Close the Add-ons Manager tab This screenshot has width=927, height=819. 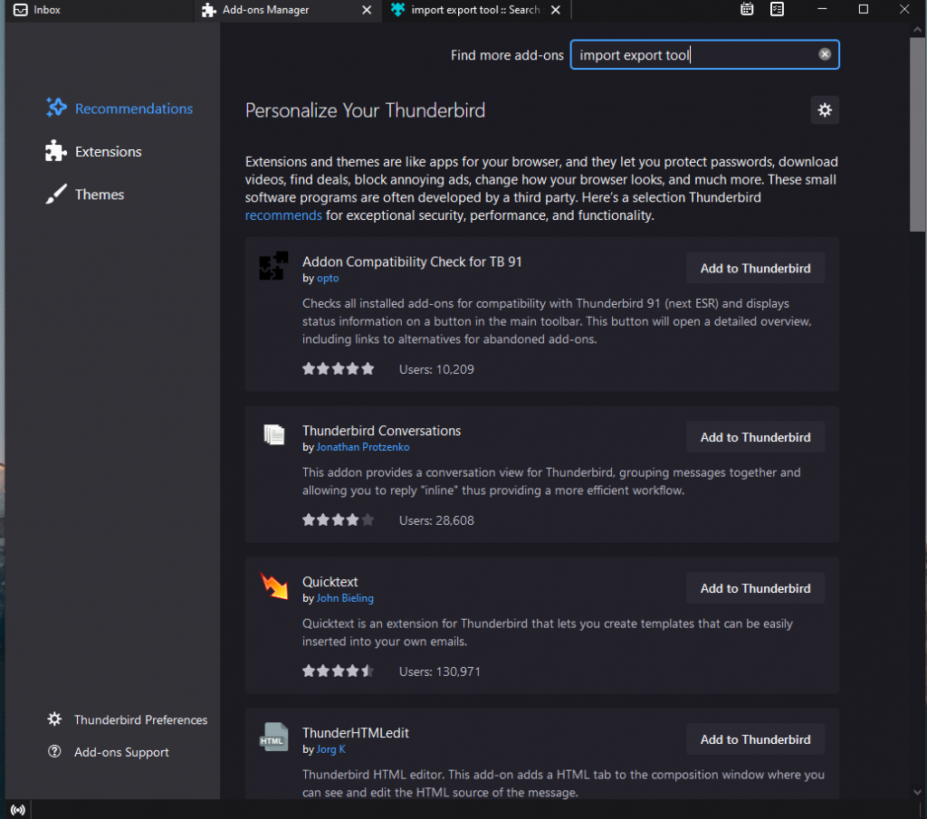point(367,10)
